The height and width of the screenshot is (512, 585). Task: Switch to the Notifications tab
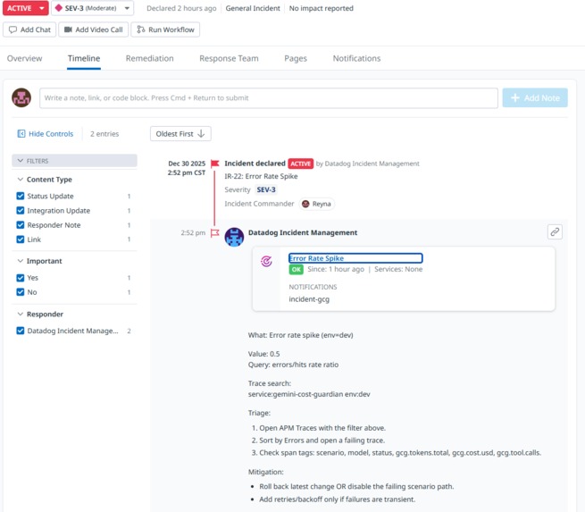click(356, 58)
